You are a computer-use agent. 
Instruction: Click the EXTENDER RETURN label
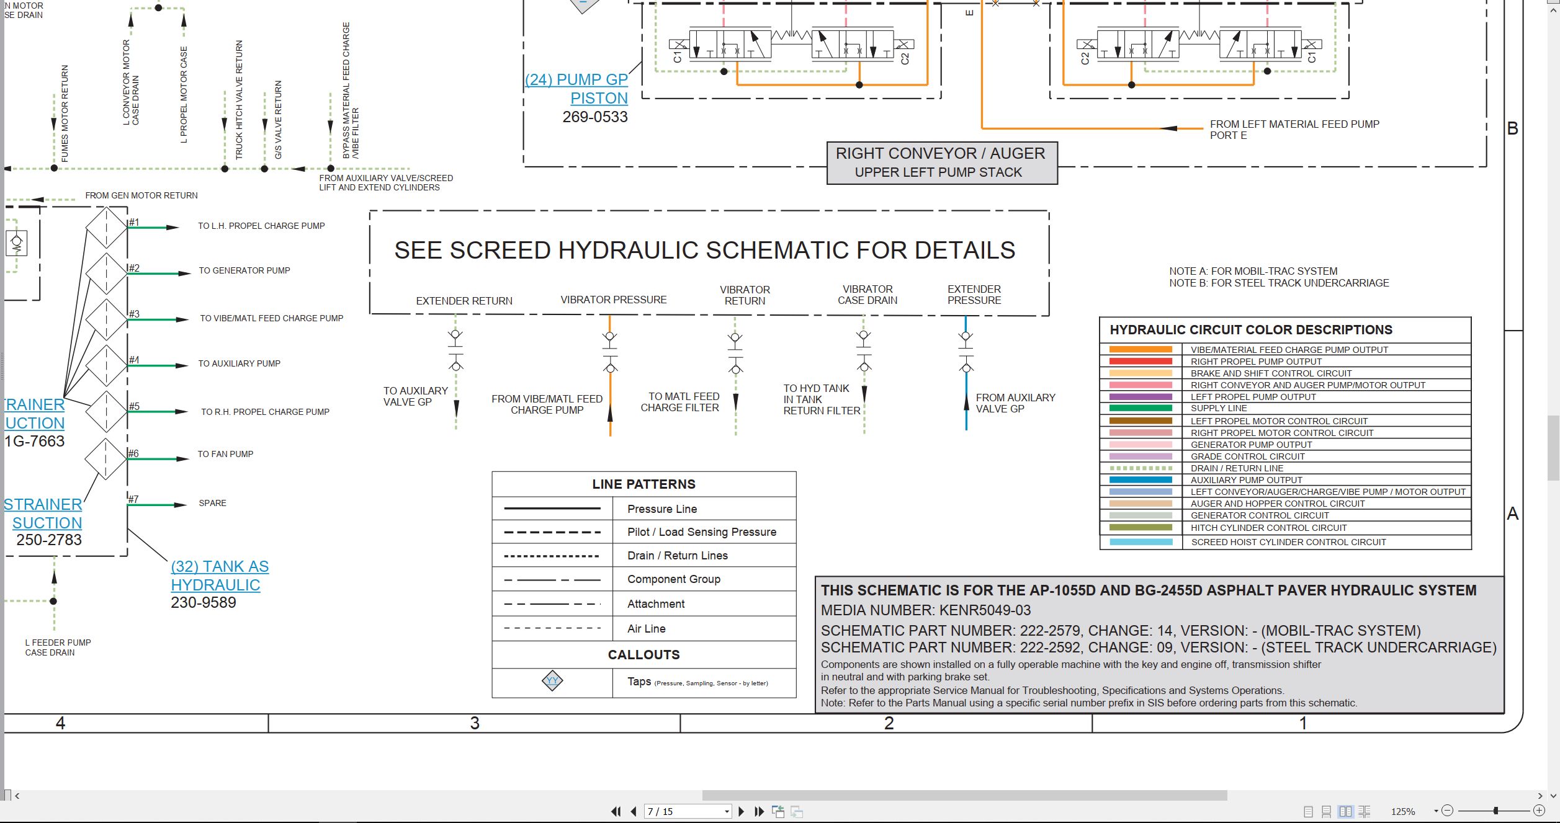click(464, 301)
